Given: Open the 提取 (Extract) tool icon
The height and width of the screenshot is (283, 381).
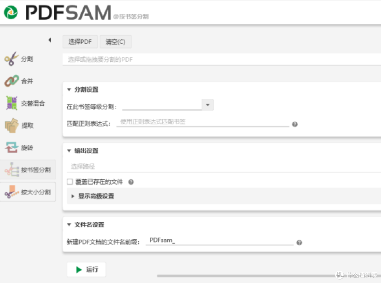Looking at the screenshot, I should 11,125.
